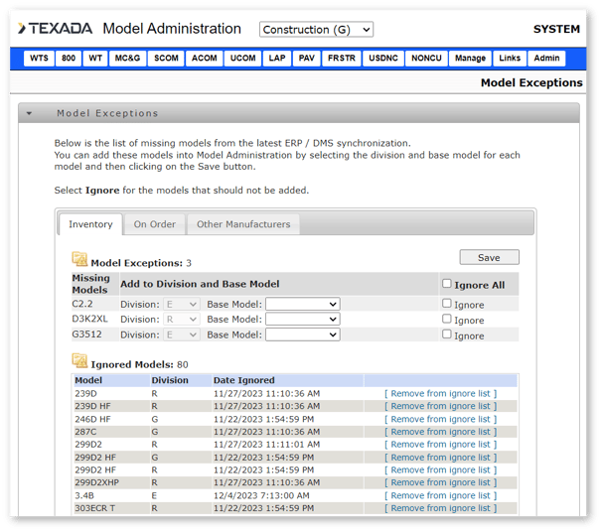The height and width of the screenshot is (532, 602).
Task: Click the Model Exceptions folder icon
Action: 79,261
